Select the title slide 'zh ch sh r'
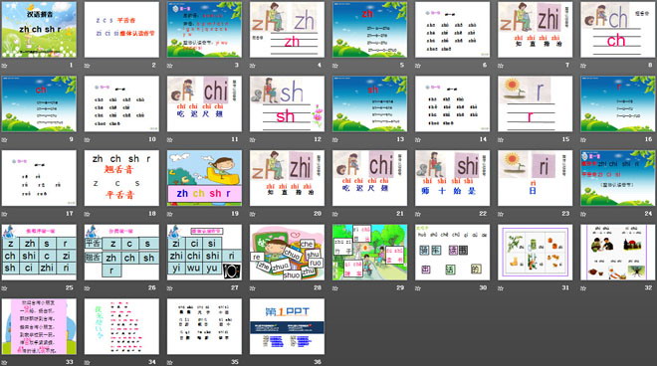Viewport: 657px width, 366px height. [x=39, y=29]
